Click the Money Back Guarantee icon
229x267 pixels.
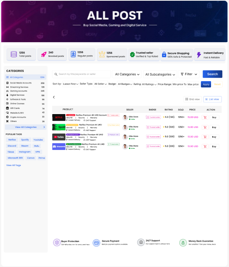pos(183,242)
